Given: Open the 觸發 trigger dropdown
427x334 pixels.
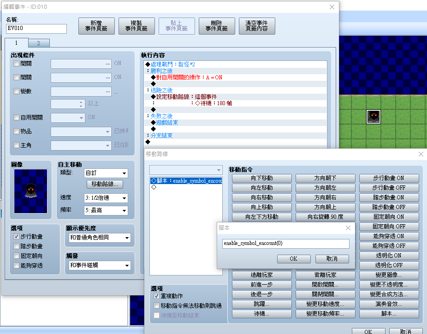Looking at the screenshot, I should coord(100,265).
